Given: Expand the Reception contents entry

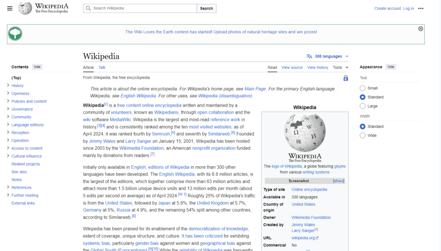Looking at the screenshot, I should (x=8, y=132).
